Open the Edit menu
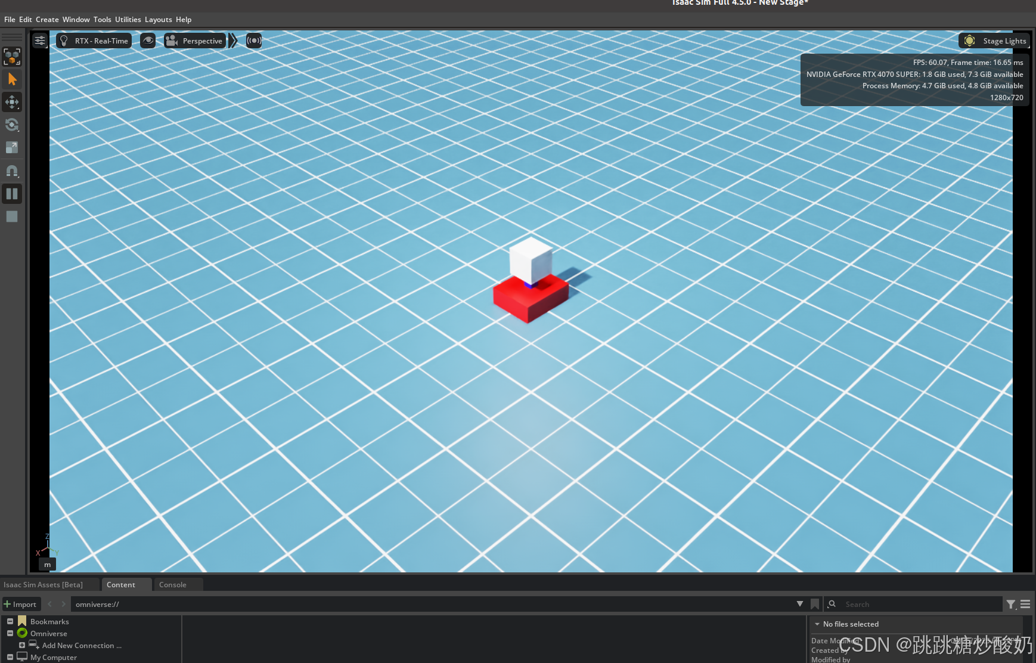 pos(26,20)
